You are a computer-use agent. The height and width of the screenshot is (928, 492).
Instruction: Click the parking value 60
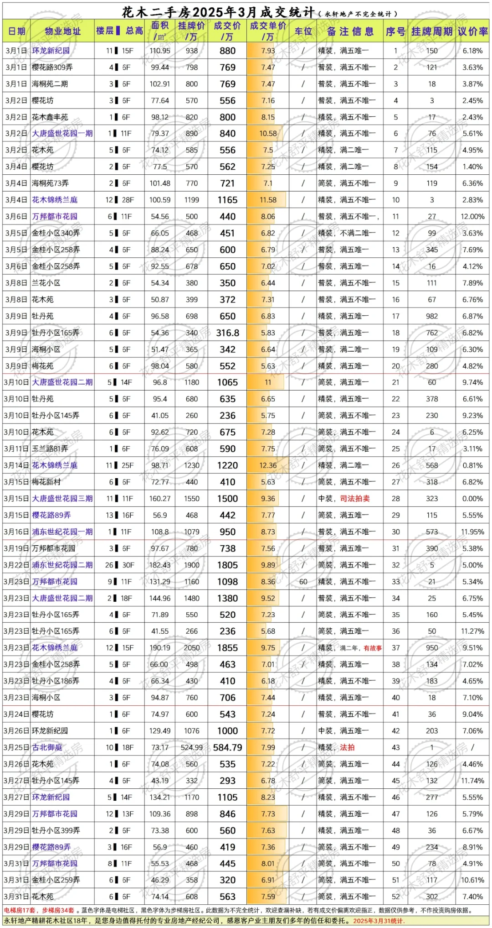(x=303, y=582)
